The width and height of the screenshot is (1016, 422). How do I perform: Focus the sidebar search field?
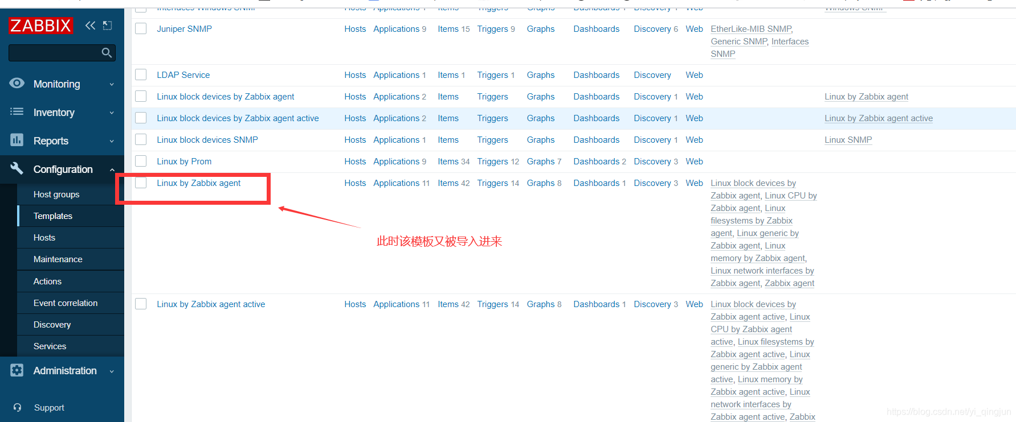[x=62, y=53]
